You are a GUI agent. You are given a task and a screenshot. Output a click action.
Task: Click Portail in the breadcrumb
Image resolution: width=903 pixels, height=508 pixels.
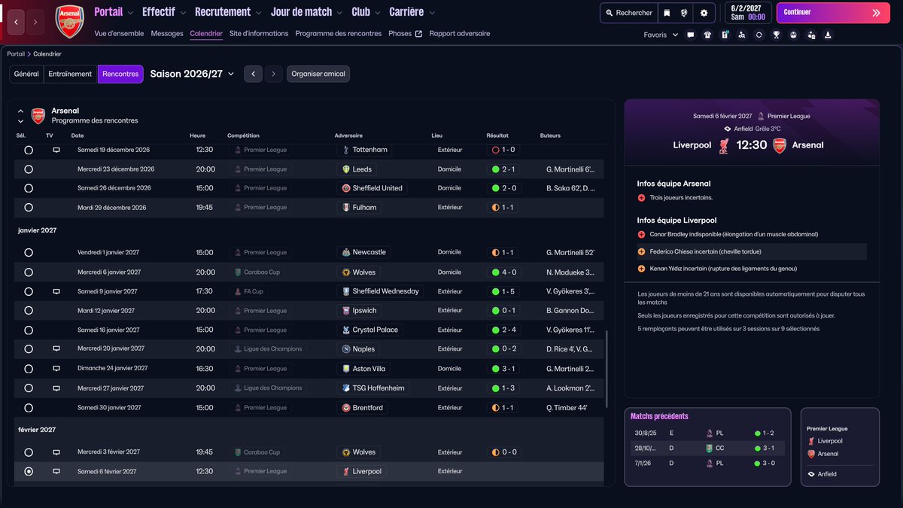tap(16, 54)
